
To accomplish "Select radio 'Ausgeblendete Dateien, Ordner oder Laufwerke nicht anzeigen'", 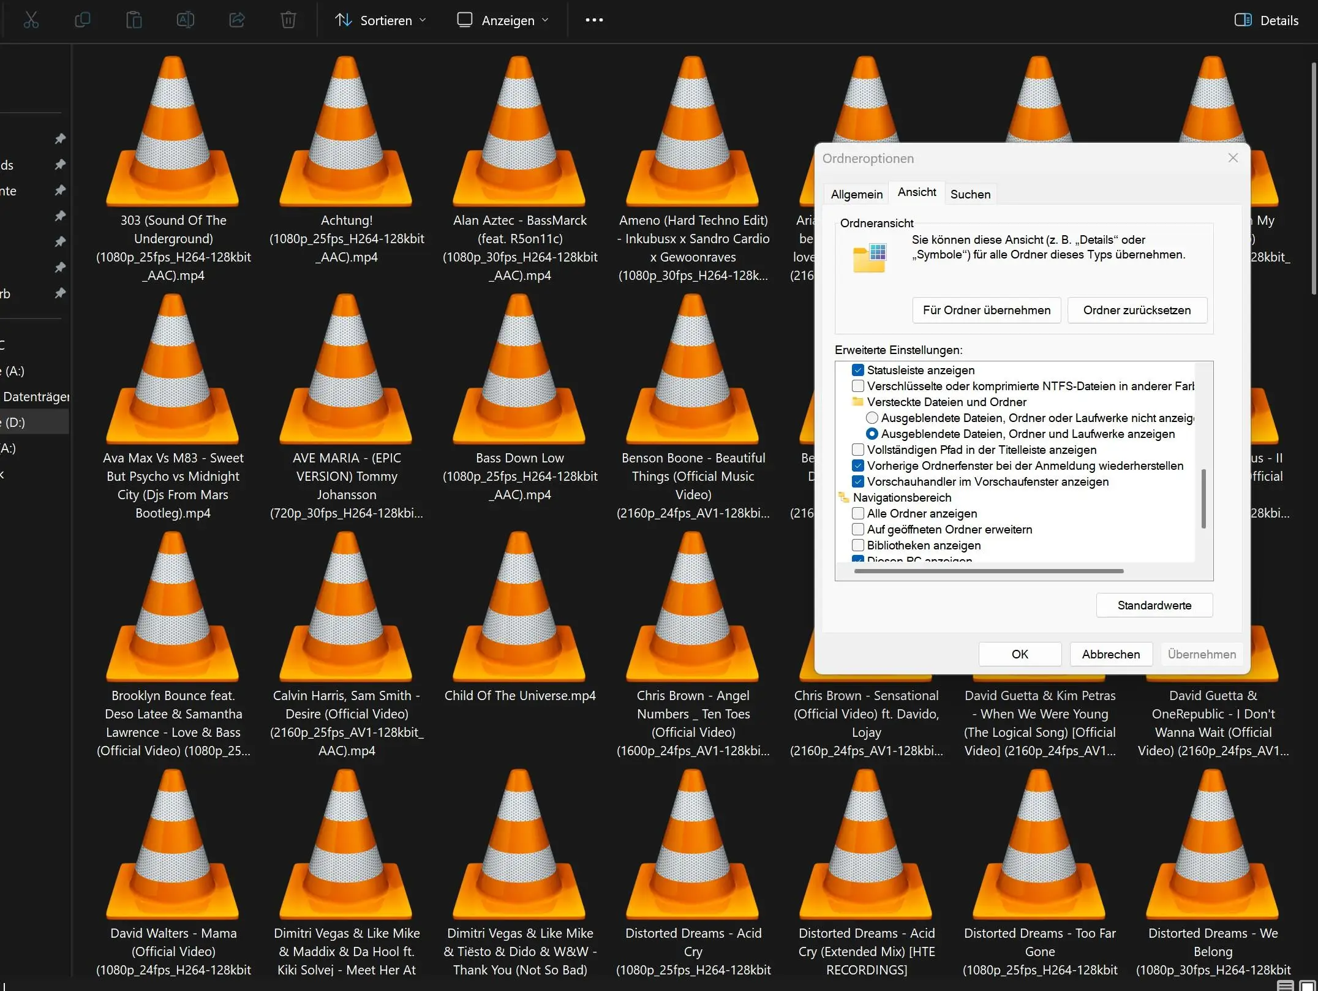I will pyautogui.click(x=872, y=418).
